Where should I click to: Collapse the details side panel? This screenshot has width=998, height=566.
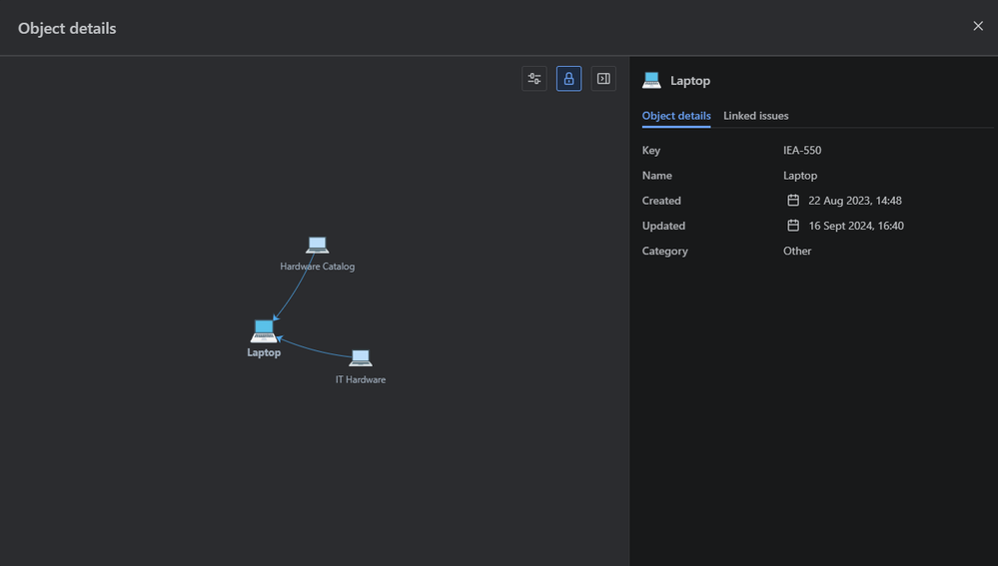(x=603, y=79)
